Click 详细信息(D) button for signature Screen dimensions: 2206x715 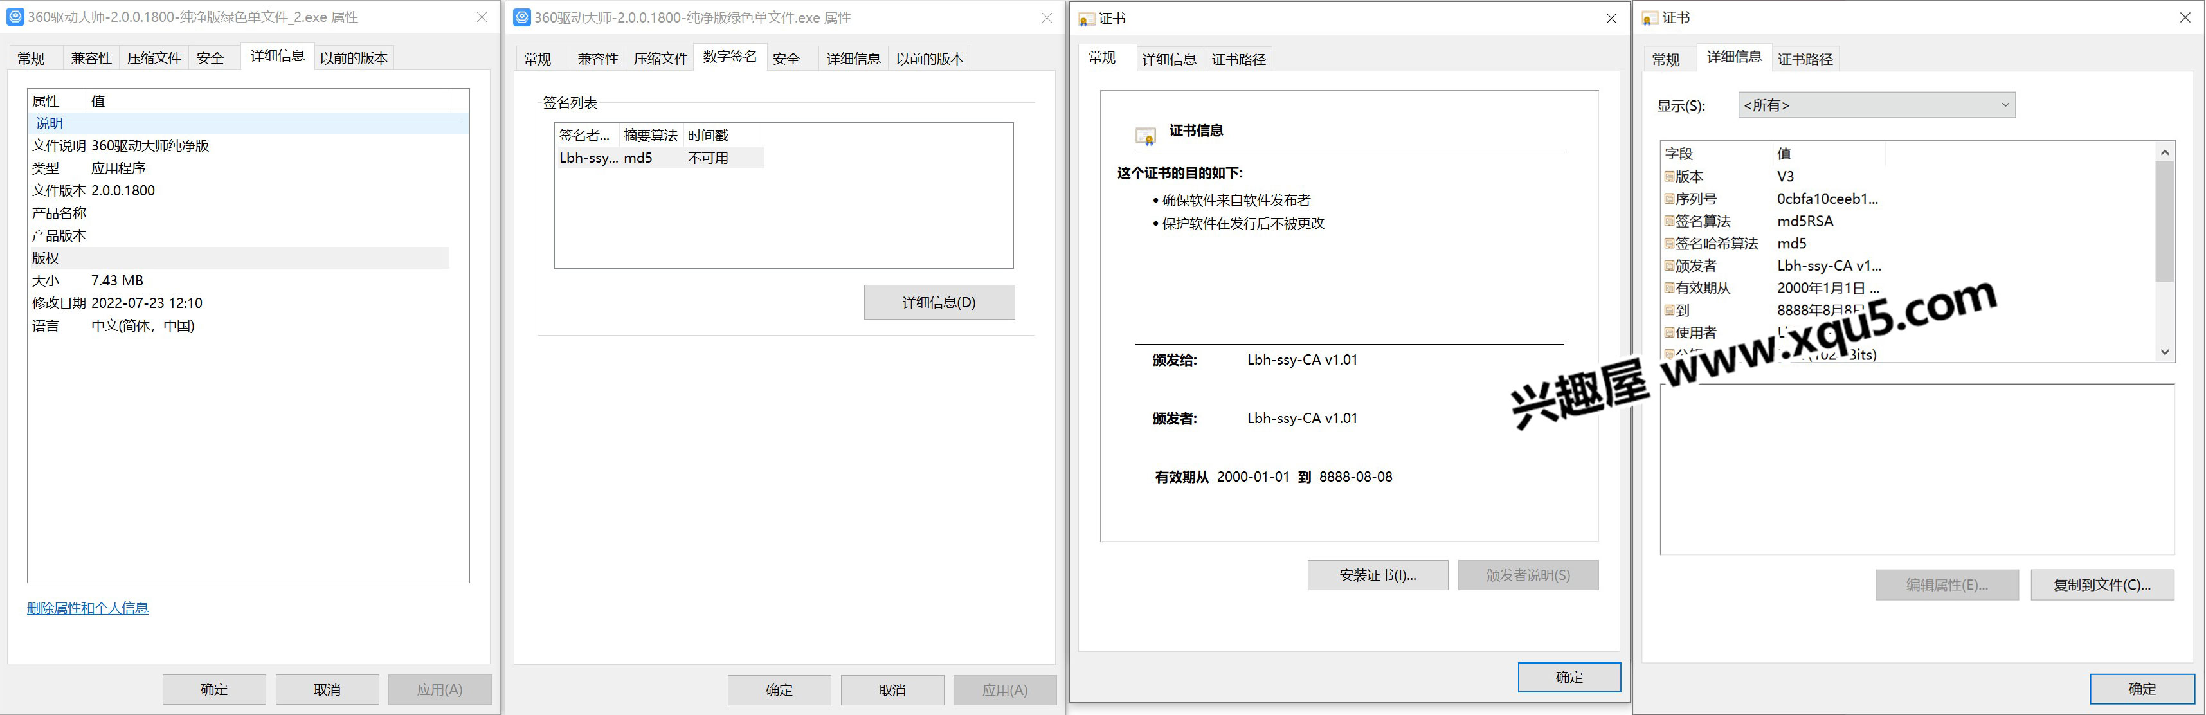click(x=939, y=302)
